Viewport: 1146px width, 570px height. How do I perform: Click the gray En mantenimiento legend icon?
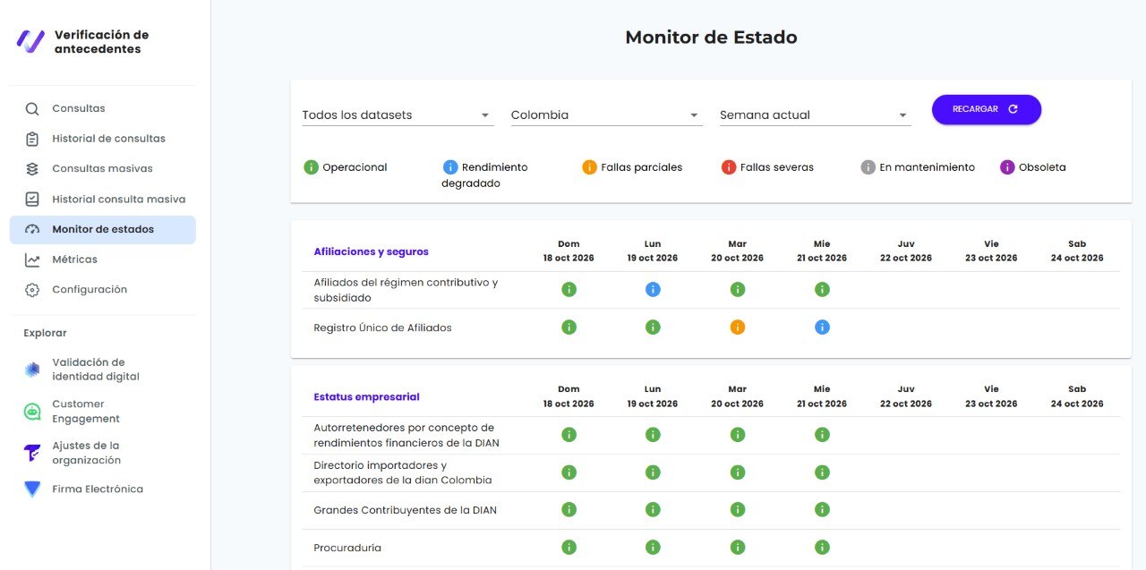(x=868, y=167)
